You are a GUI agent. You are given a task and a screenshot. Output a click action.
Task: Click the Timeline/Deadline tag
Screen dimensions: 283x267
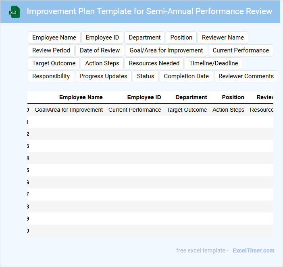(213, 63)
